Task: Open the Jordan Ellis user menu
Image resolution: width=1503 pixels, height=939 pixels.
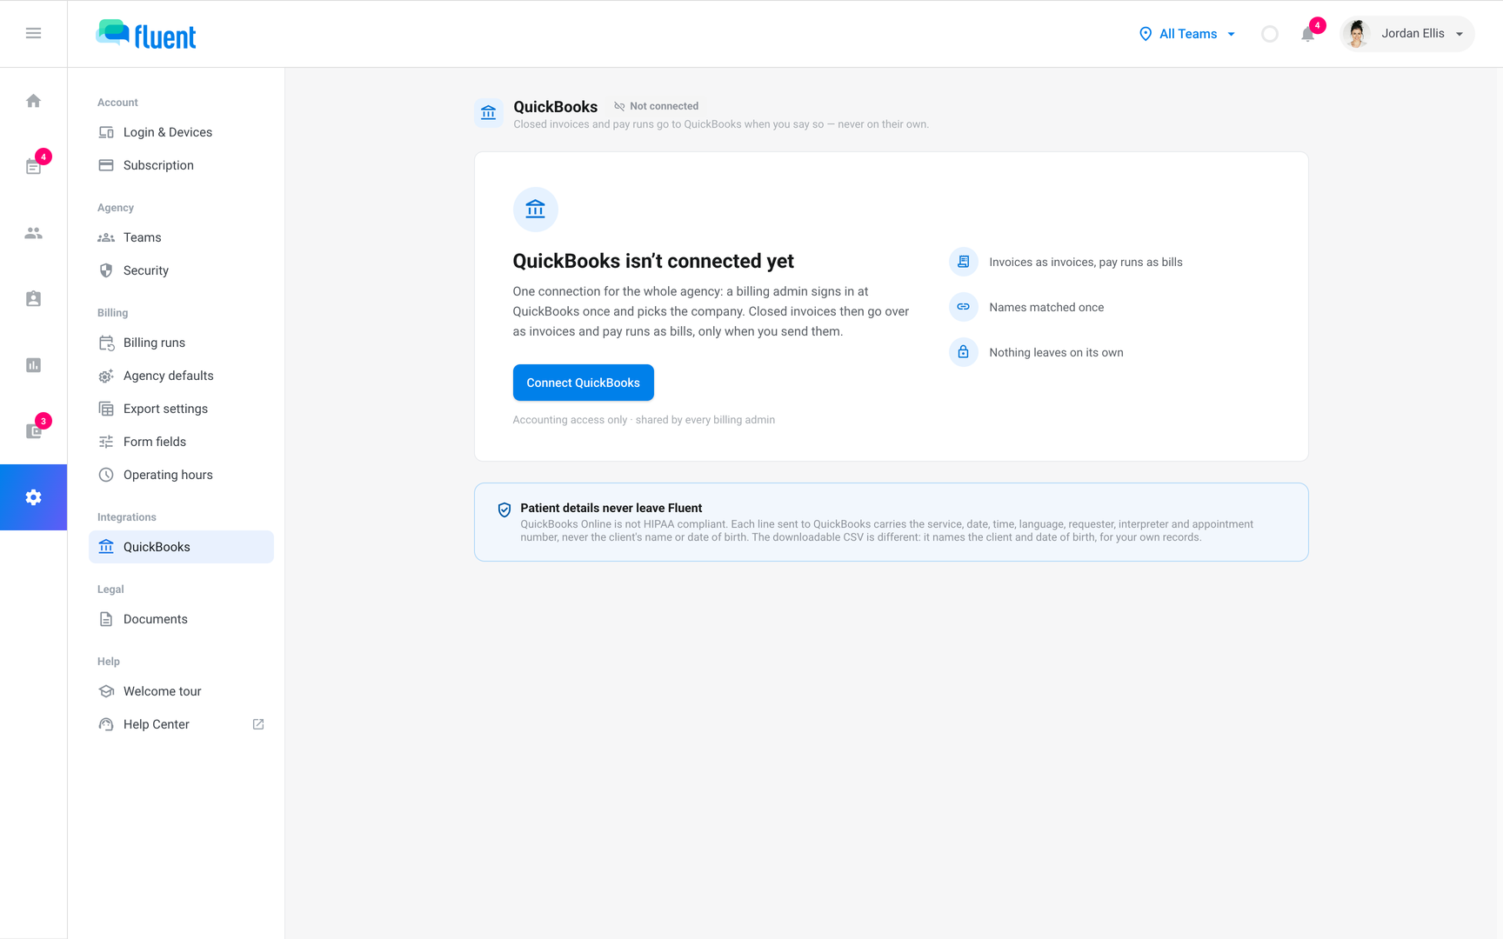Action: (1407, 34)
